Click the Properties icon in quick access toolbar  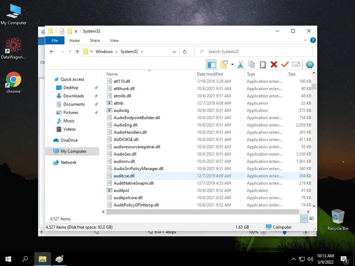click(62, 31)
